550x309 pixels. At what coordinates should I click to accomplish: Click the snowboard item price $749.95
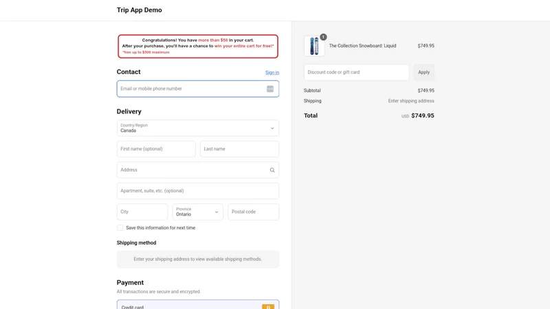coord(426,46)
